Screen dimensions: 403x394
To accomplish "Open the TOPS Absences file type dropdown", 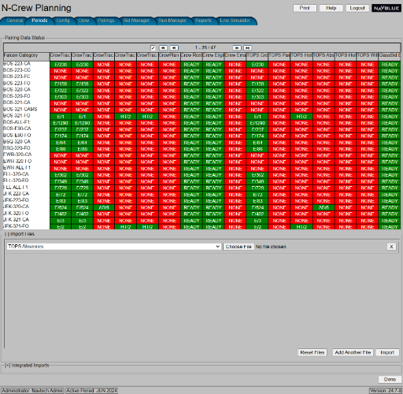I will 114,246.
